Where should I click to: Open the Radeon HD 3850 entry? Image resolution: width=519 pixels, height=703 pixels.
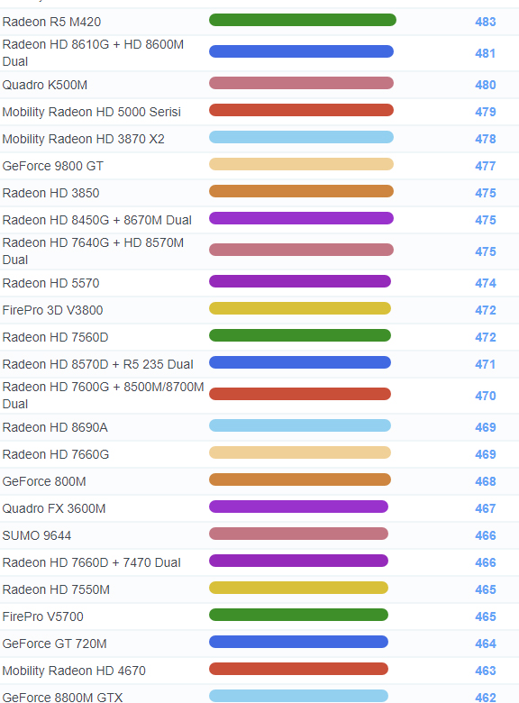(x=50, y=193)
